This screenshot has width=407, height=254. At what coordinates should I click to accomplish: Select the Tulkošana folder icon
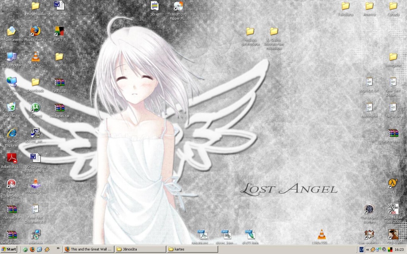click(x=345, y=8)
